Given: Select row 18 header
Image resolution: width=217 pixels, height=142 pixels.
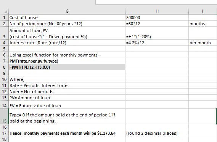Looking at the screenshot, I should click(x=4, y=139).
